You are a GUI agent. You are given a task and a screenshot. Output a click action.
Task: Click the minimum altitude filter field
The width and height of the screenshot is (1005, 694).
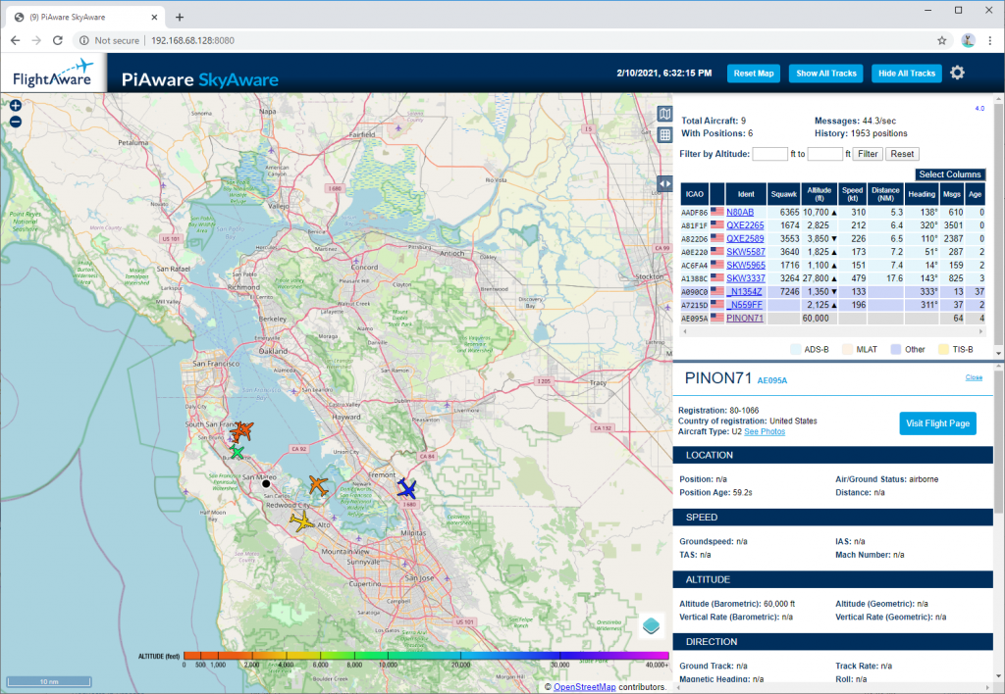point(769,154)
